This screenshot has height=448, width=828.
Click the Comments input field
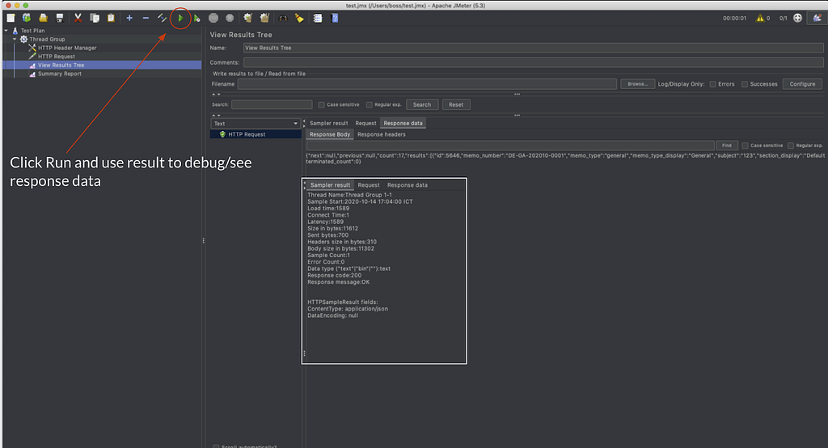pos(534,62)
